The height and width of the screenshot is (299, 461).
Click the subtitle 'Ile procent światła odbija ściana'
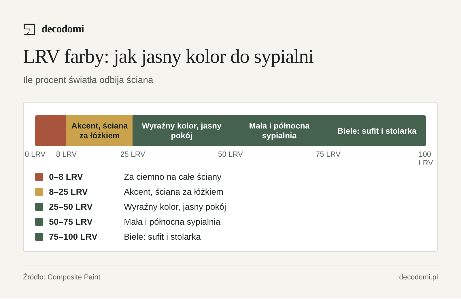coord(88,80)
